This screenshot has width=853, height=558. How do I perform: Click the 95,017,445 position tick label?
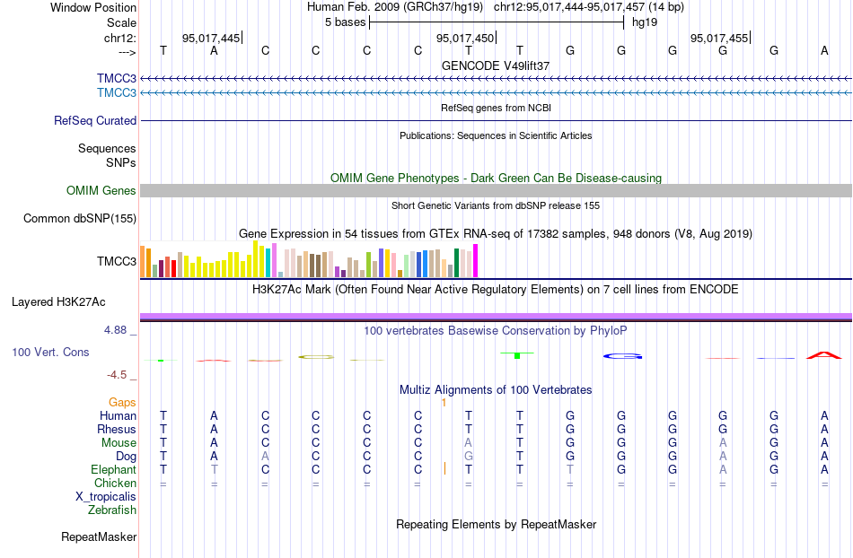[x=211, y=38]
